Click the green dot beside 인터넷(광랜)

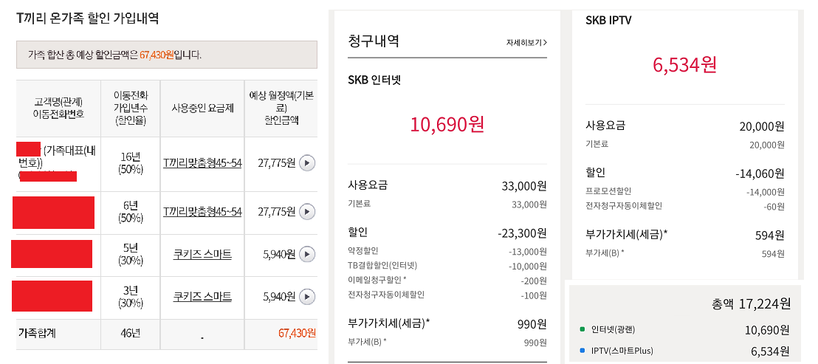tap(582, 329)
